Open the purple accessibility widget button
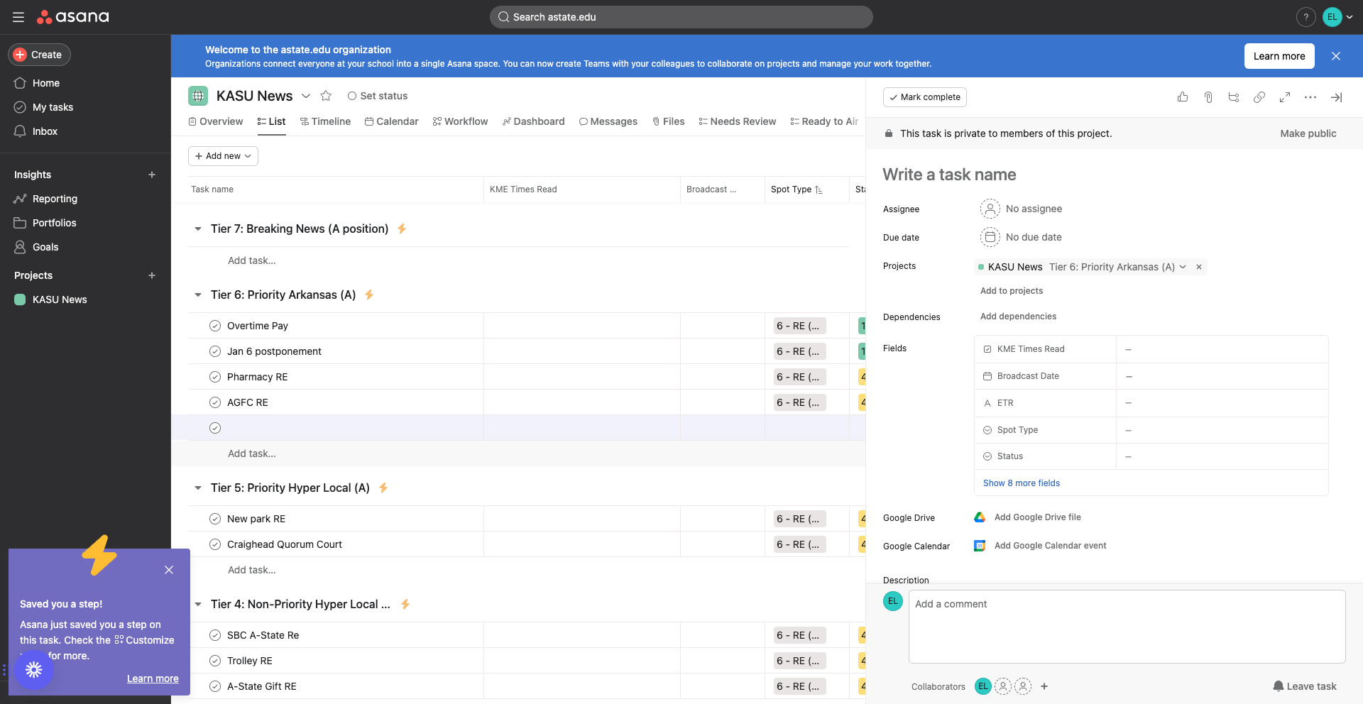The height and width of the screenshot is (704, 1363). tap(34, 669)
